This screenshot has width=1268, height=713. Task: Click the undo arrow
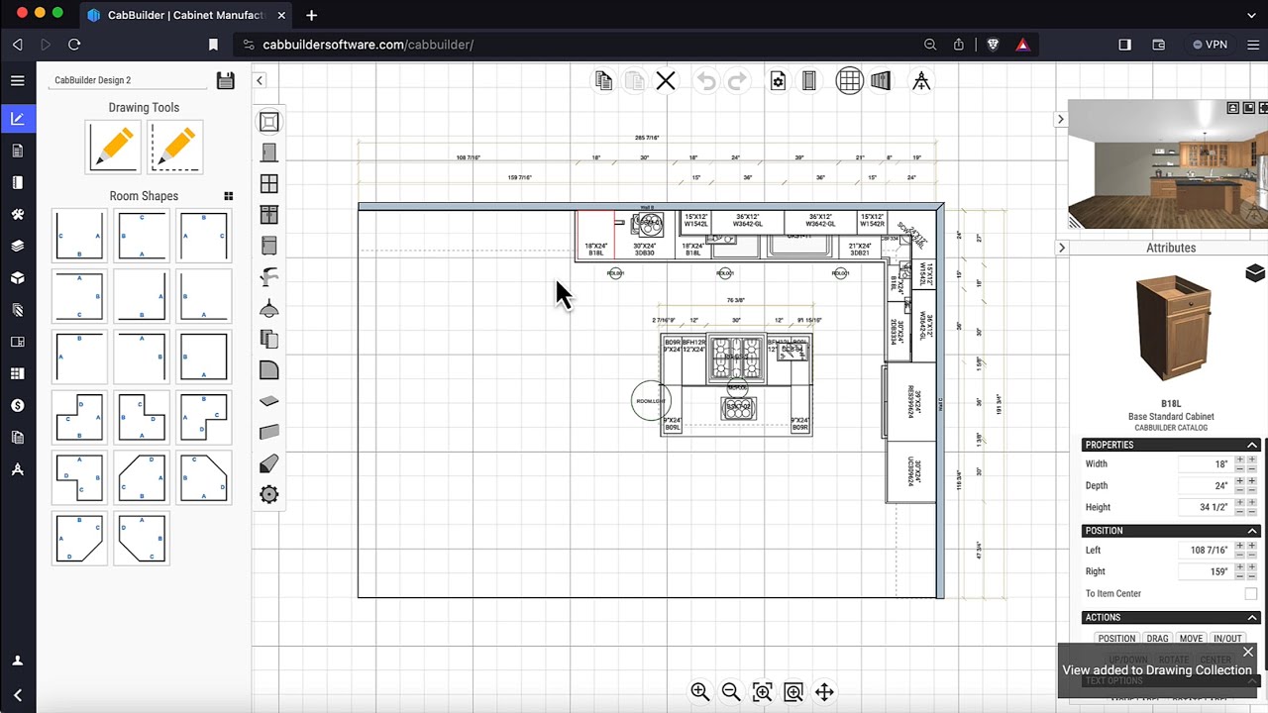(706, 81)
